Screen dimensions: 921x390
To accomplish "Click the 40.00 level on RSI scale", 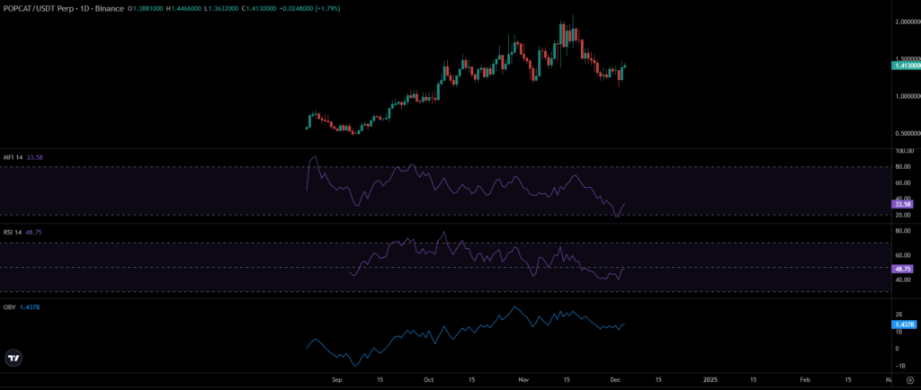I will point(901,279).
